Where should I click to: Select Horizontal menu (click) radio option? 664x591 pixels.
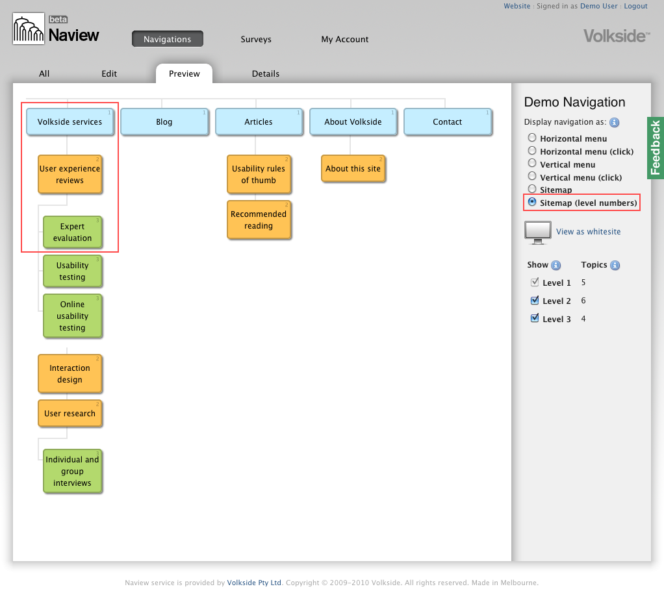coord(532,151)
